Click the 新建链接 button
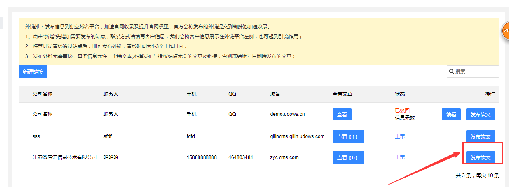Viewport: 509px width, 187px height. 33,72
